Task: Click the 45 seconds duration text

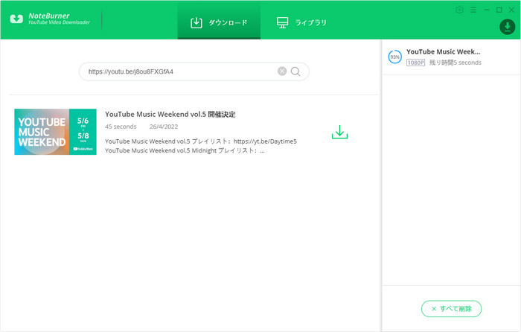Action: [x=121, y=127]
